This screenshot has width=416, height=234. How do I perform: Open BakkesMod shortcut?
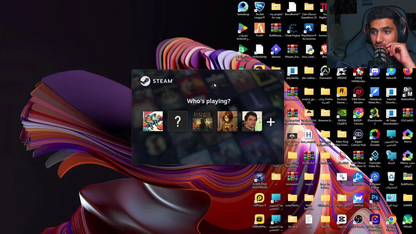click(x=408, y=94)
